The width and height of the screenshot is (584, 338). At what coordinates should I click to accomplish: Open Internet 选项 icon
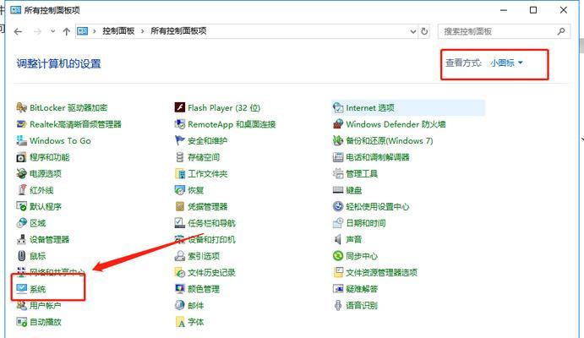338,108
